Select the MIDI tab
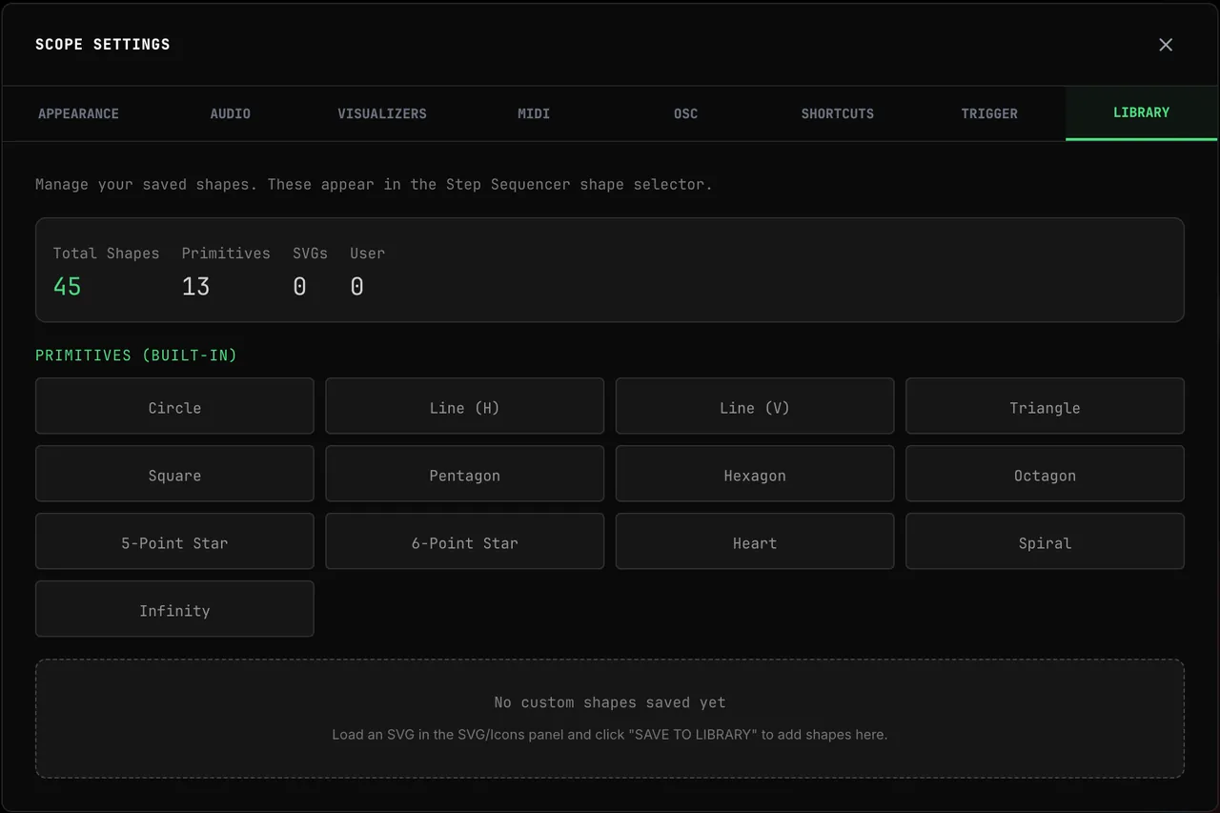Viewport: 1220px width, 813px height. tap(534, 113)
